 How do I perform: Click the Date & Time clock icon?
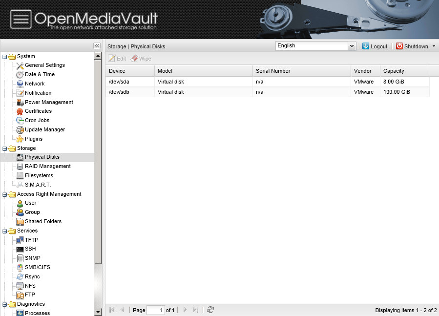(x=20, y=75)
